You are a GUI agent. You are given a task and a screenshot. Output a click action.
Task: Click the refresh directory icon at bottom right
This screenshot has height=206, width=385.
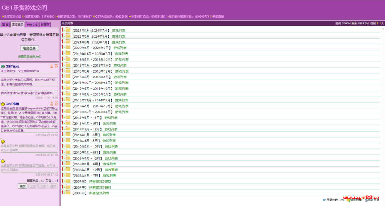pyautogui.click(x=366, y=200)
